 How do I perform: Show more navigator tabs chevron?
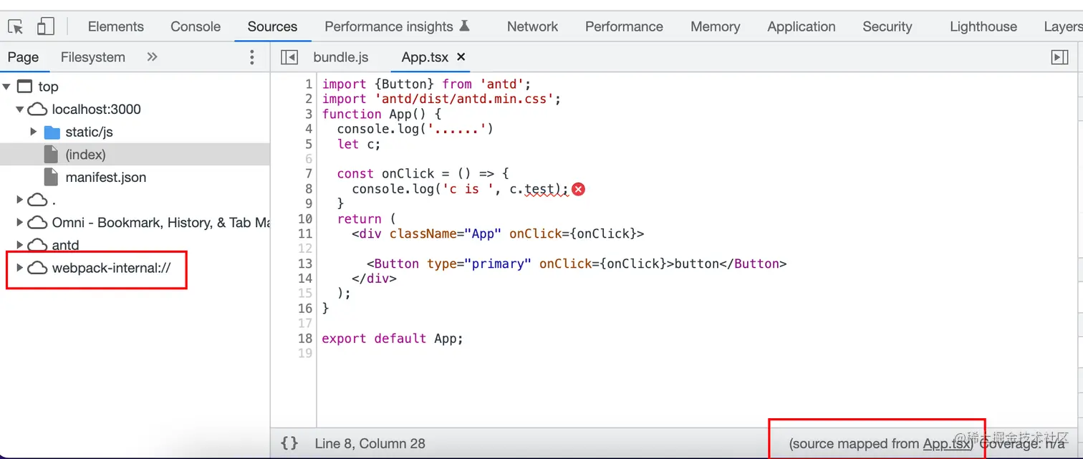coord(152,57)
